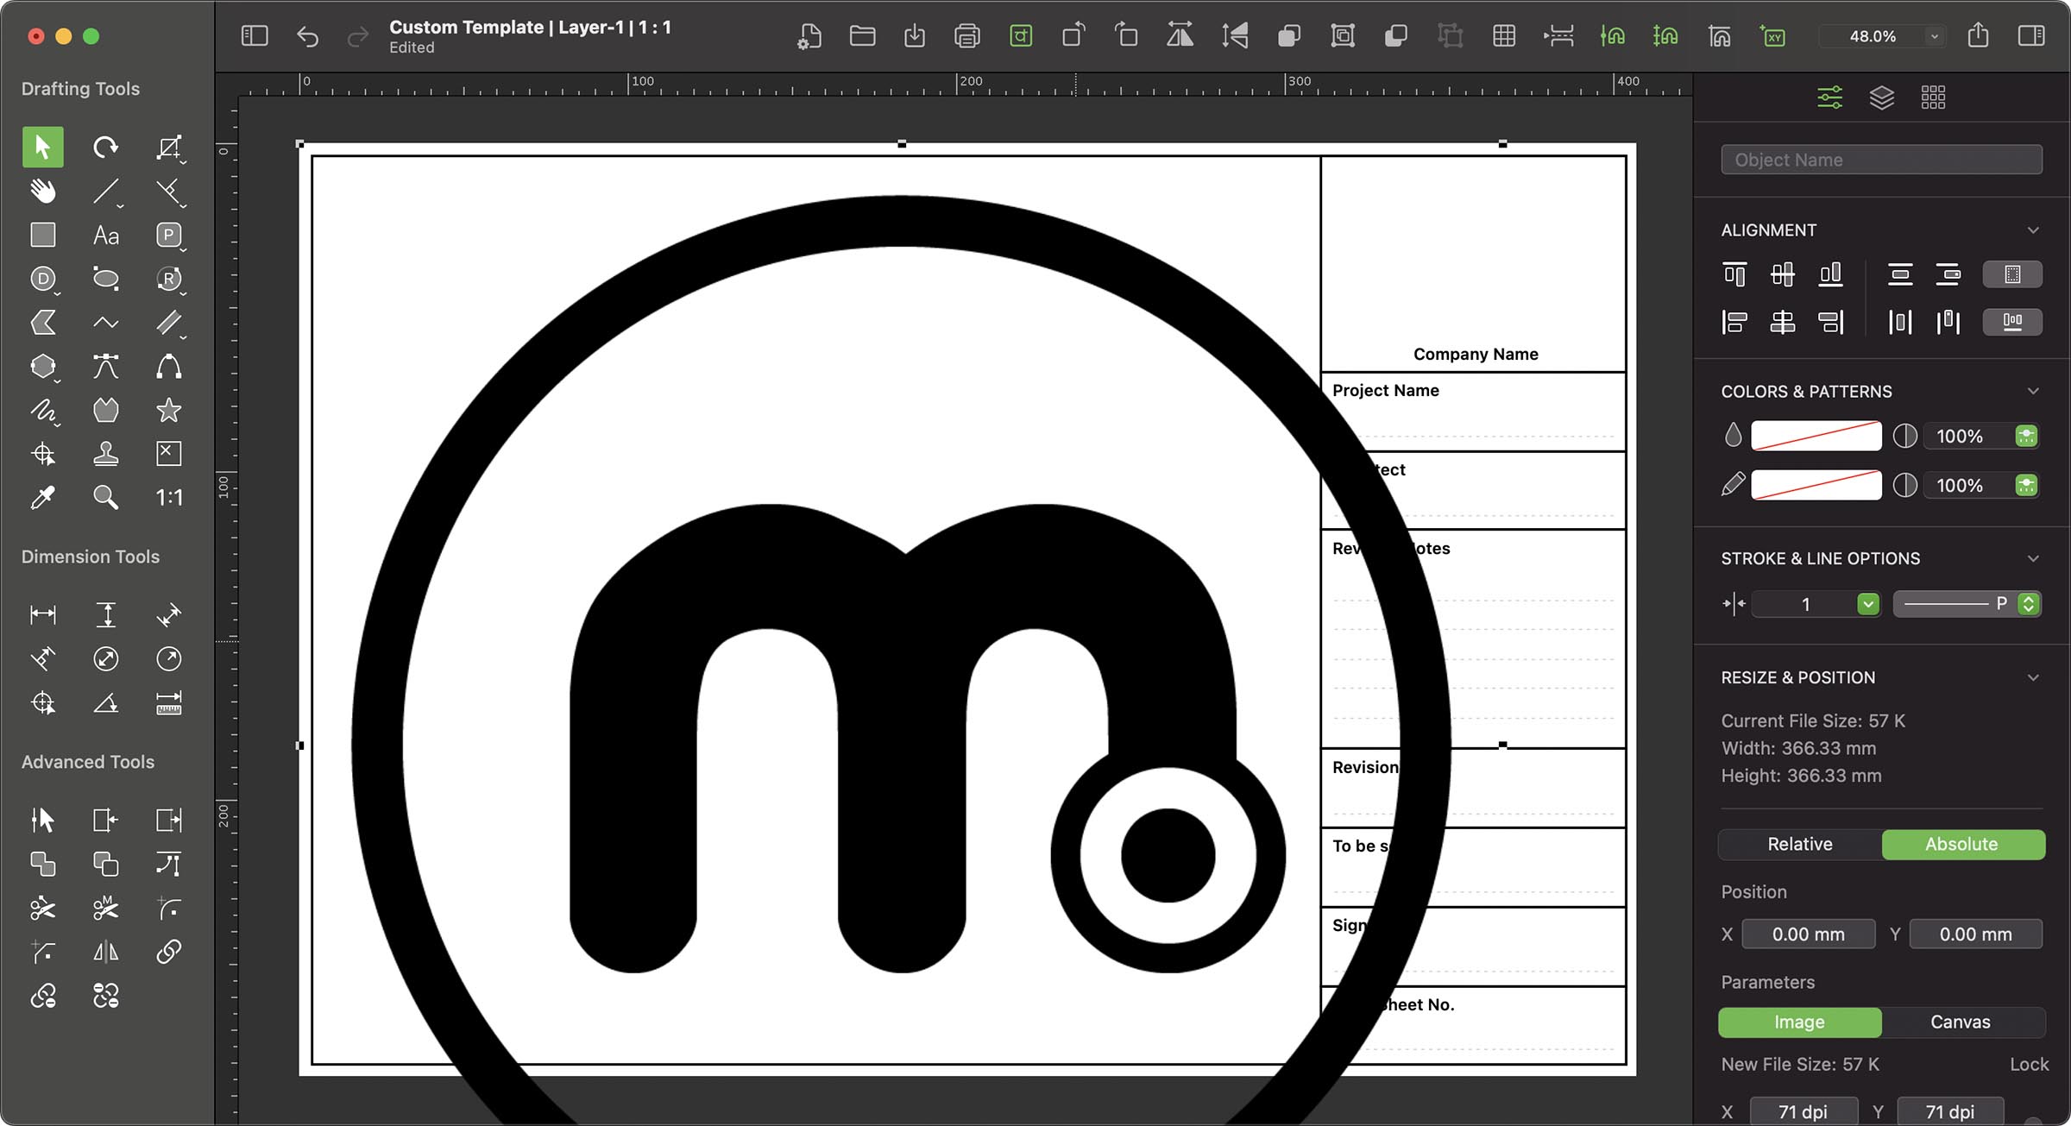Click the Print icon in toolbar
Image resolution: width=2071 pixels, height=1126 pixels.
coord(967,36)
